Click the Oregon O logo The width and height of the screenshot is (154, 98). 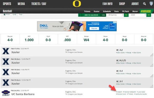point(77,4)
